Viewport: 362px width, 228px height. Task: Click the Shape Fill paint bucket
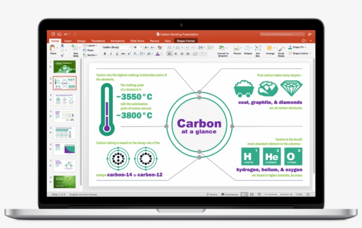290,47
